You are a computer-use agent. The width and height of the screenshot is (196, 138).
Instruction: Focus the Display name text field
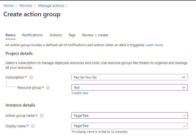click(126, 126)
